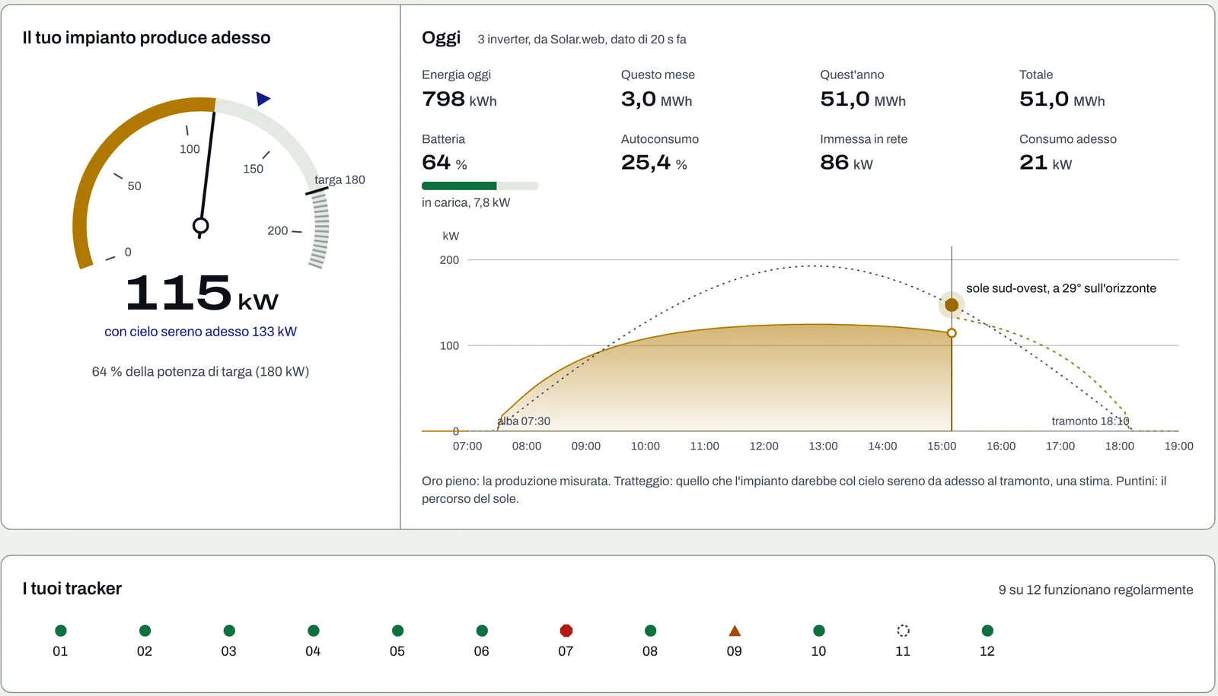Image resolution: width=1218 pixels, height=696 pixels.
Task: Click the current production hollow marker
Action: (x=952, y=333)
